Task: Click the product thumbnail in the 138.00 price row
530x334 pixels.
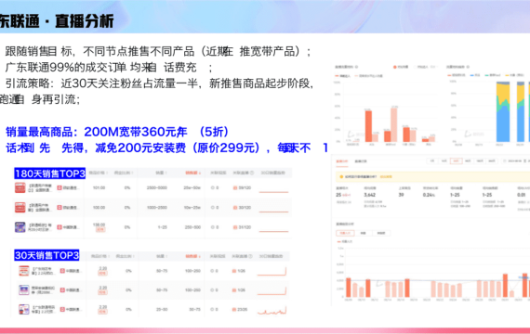Action: 20,227
